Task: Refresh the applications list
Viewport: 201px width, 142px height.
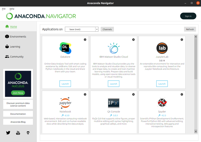Action: click(x=190, y=29)
